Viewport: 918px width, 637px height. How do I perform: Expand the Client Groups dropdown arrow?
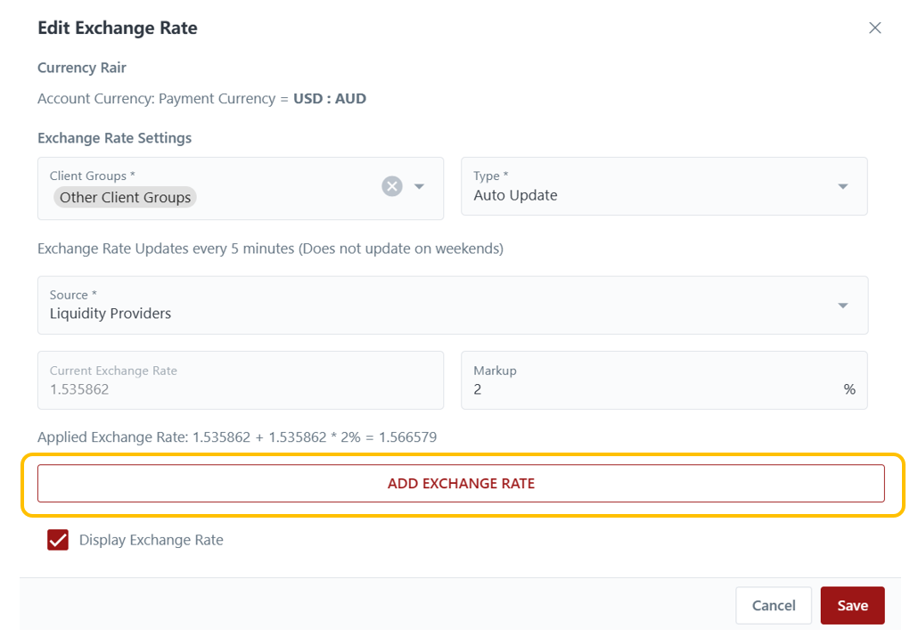click(420, 187)
